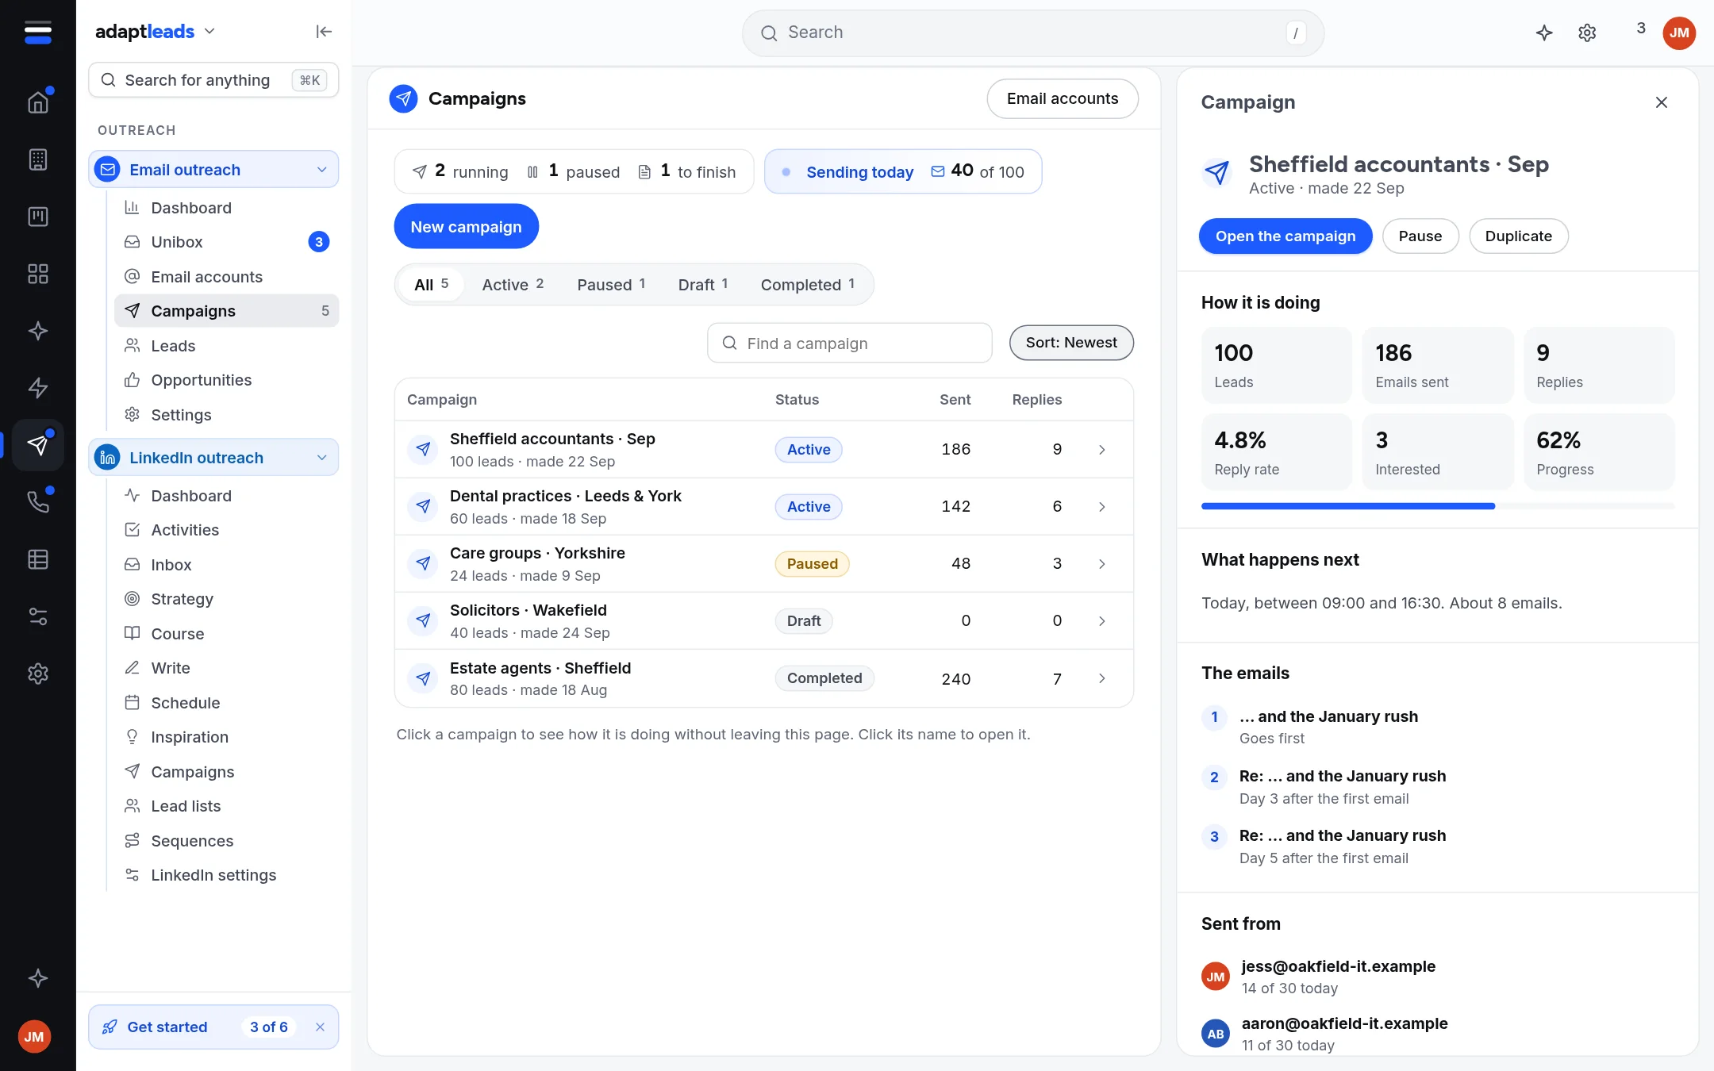This screenshot has width=1714, height=1071.
Task: Select the Completed campaigns tab
Action: (x=808, y=284)
